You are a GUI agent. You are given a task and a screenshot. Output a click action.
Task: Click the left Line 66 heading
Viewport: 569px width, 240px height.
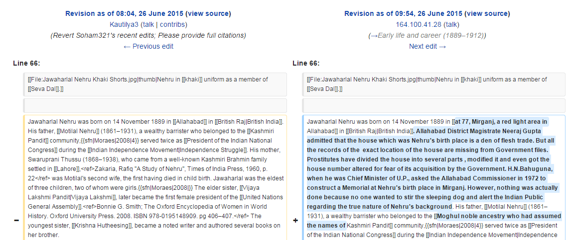(x=26, y=63)
